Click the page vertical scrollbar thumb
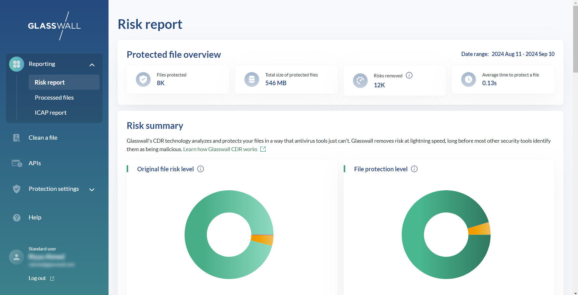The width and height of the screenshot is (578, 295). (x=575, y=39)
